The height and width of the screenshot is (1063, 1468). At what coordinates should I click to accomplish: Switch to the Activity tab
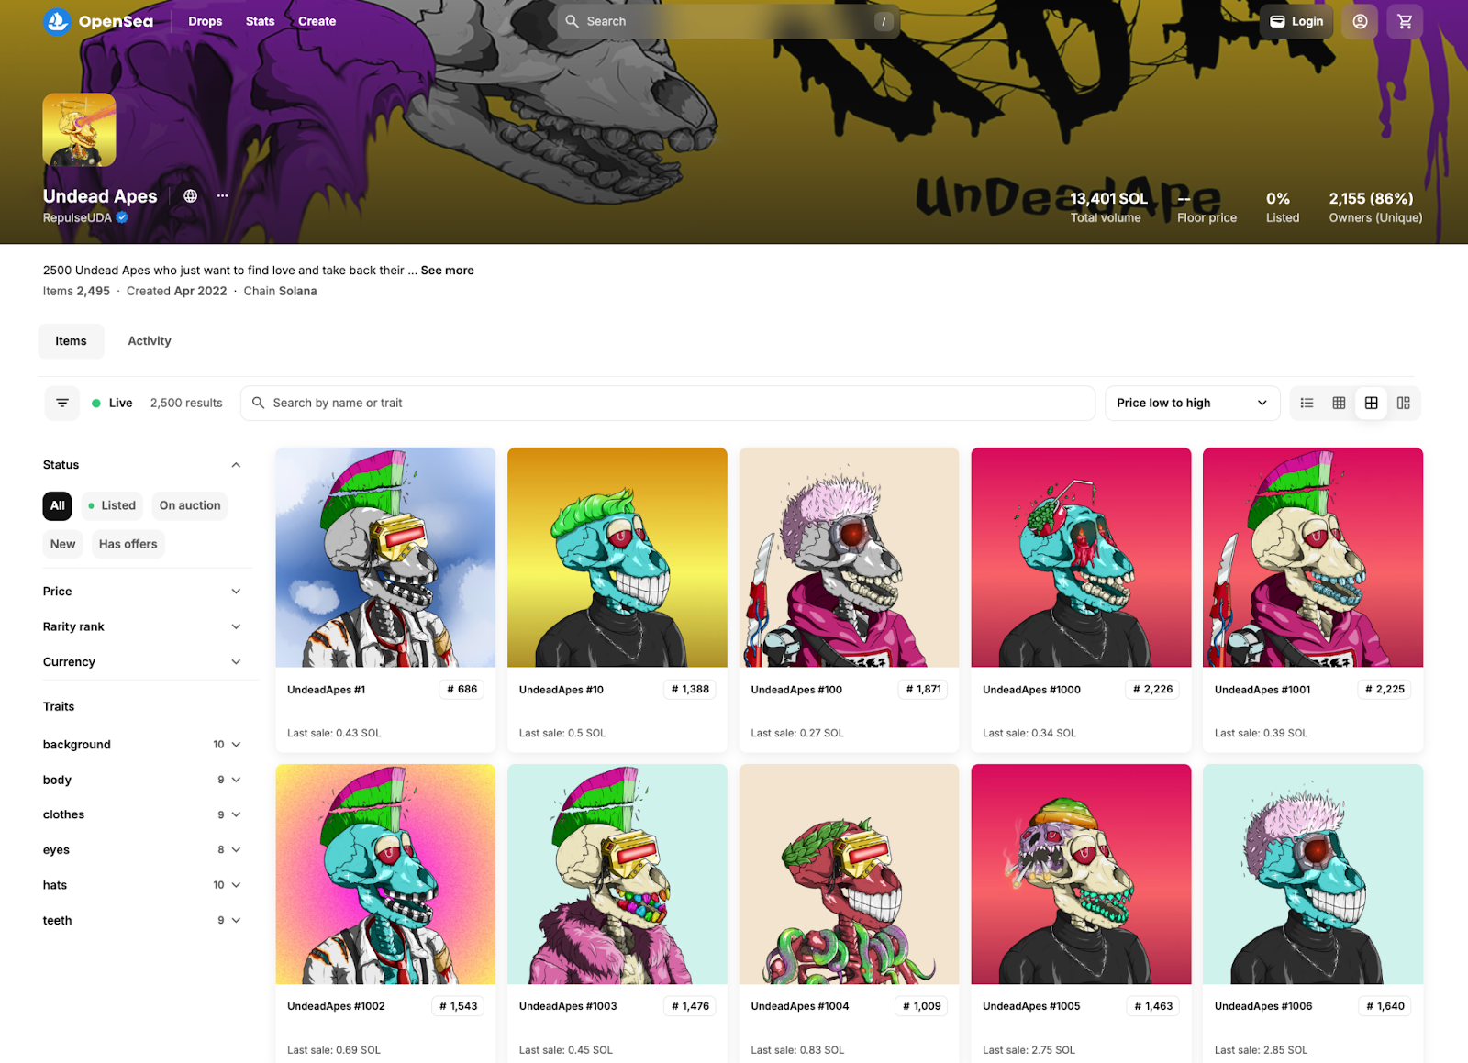[150, 341]
